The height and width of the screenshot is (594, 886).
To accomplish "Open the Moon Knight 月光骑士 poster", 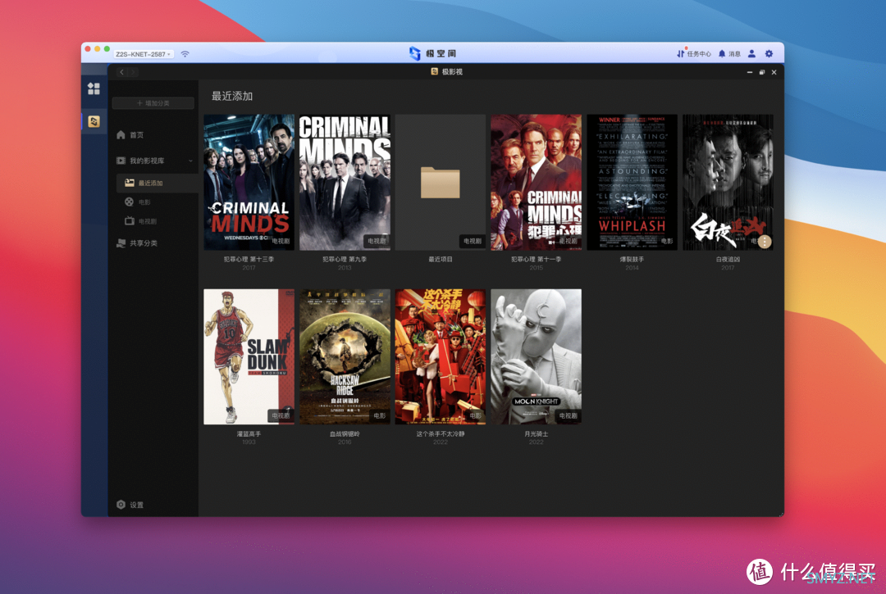I will pyautogui.click(x=537, y=356).
